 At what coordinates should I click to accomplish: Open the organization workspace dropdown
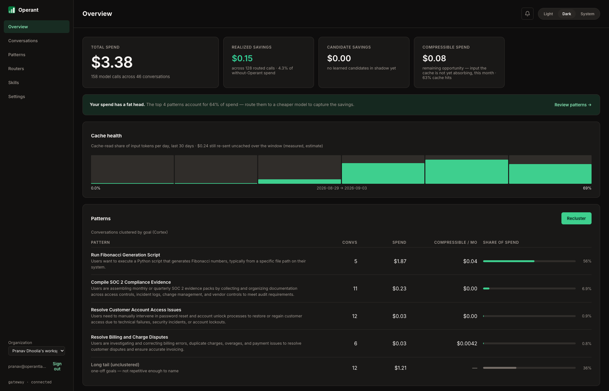[x=36, y=351]
